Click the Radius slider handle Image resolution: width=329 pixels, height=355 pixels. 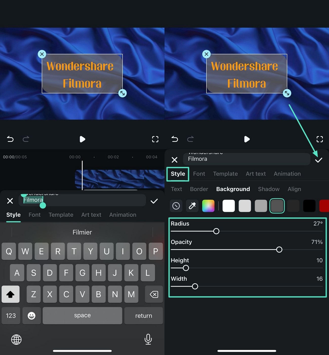(216, 231)
